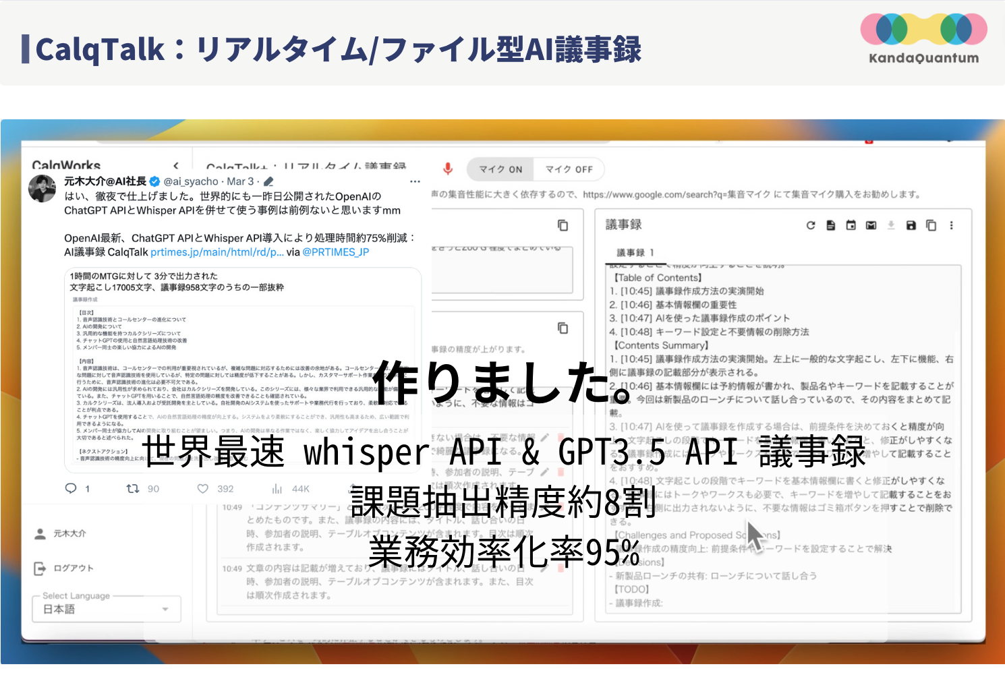Send minutes via the Gmail icon
This screenshot has height=677, width=1005.
coord(871,225)
